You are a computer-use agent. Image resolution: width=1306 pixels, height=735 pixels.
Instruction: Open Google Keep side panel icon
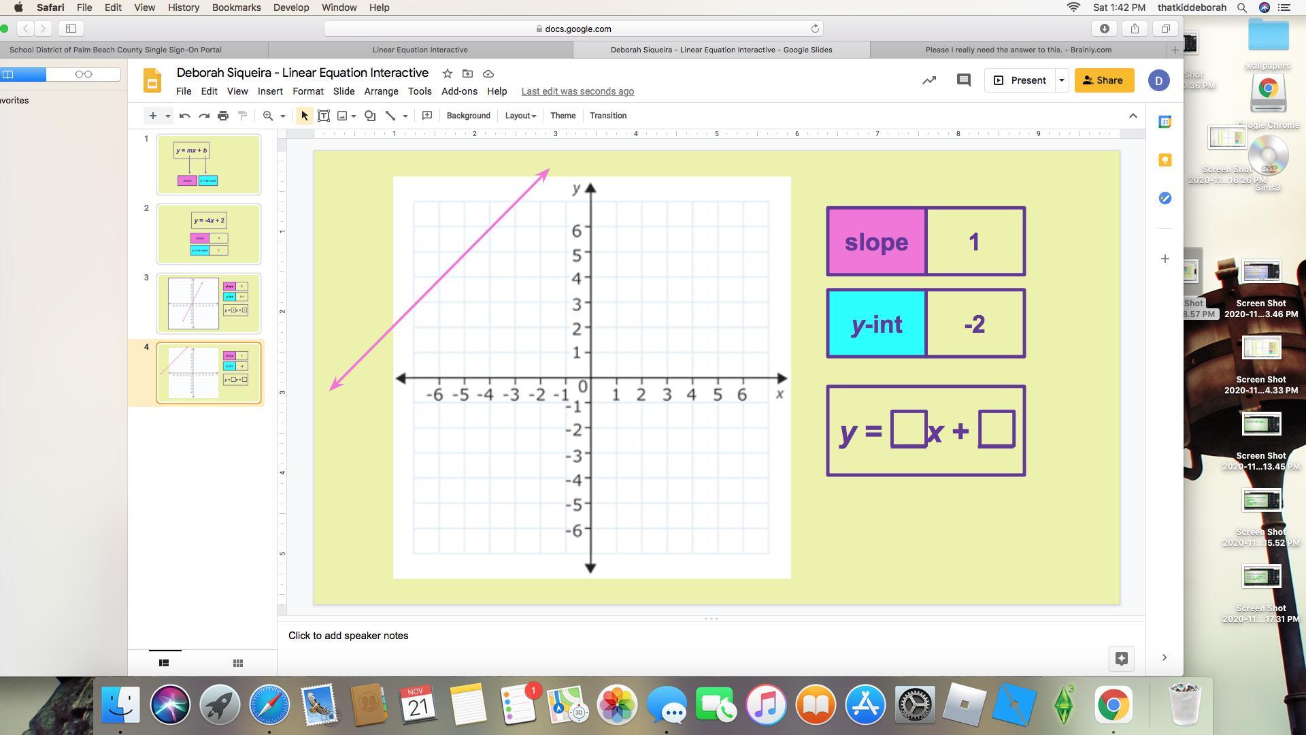point(1165,160)
